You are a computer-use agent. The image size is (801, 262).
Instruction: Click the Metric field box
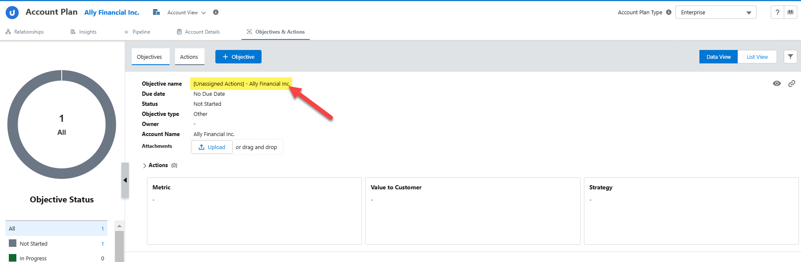pos(254,211)
